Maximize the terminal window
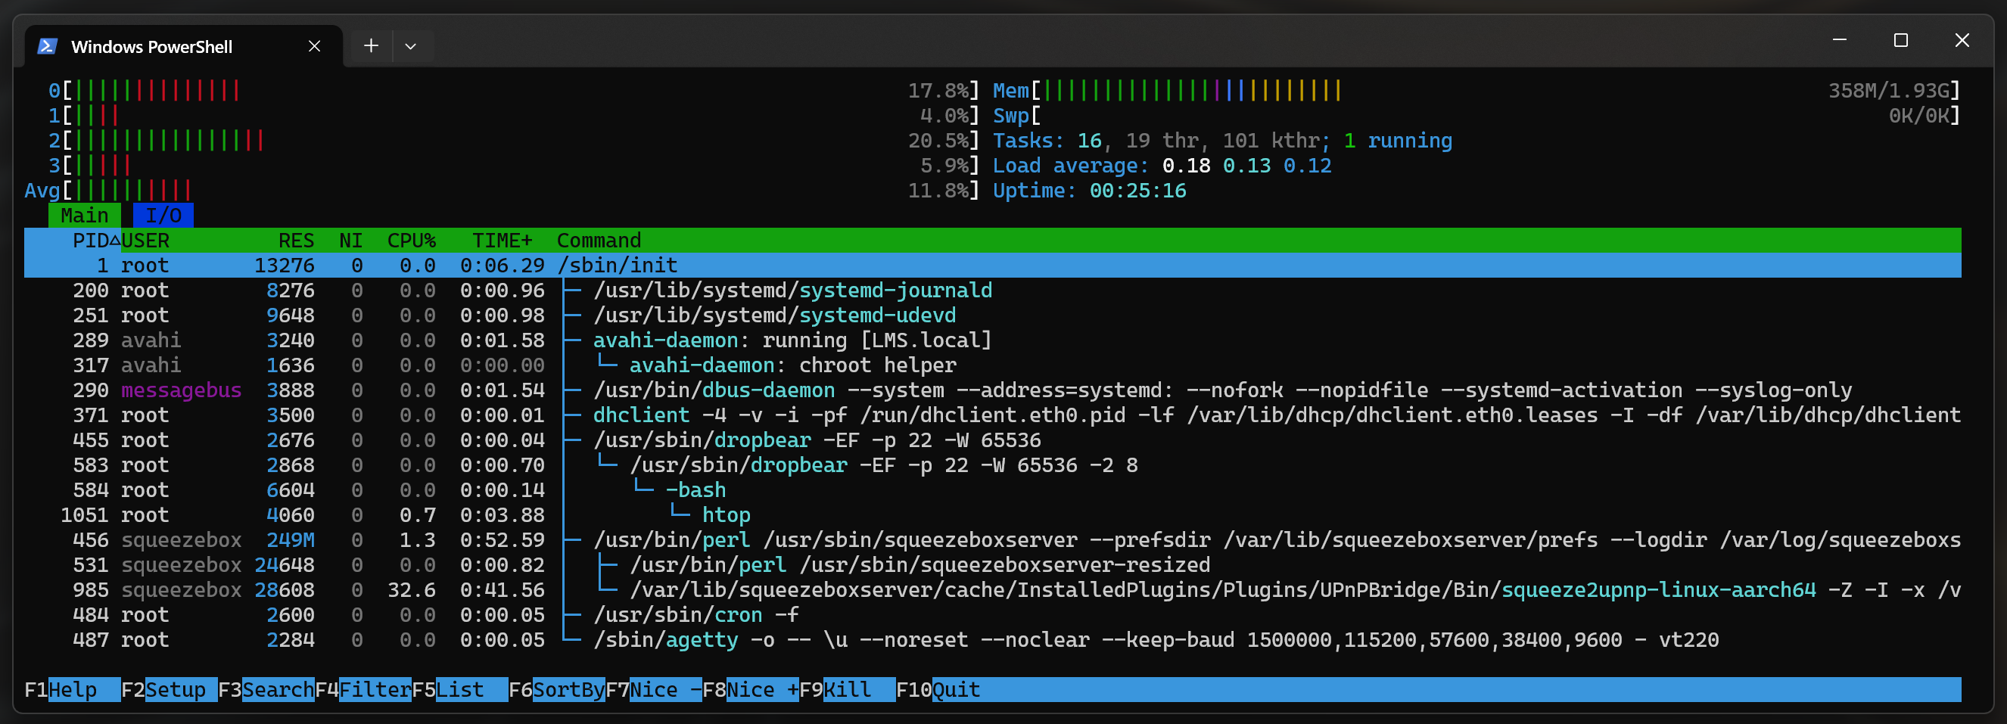 pos(1900,41)
